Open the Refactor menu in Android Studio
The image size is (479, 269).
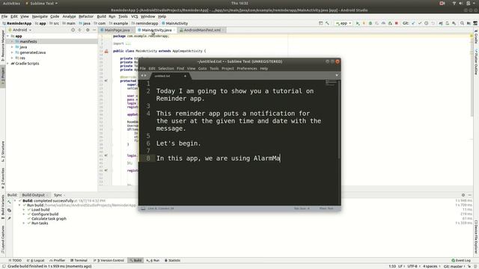point(86,16)
